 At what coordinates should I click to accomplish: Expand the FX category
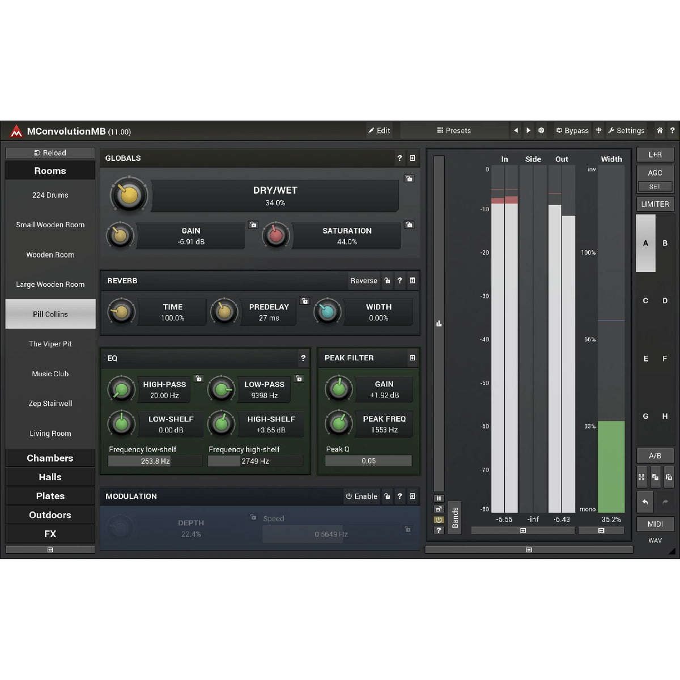(50, 534)
